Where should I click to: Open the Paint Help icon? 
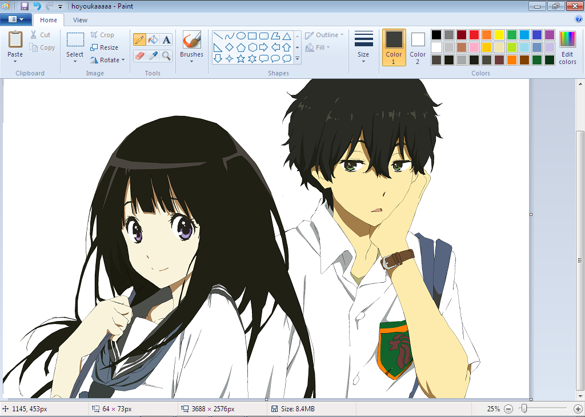[579, 19]
